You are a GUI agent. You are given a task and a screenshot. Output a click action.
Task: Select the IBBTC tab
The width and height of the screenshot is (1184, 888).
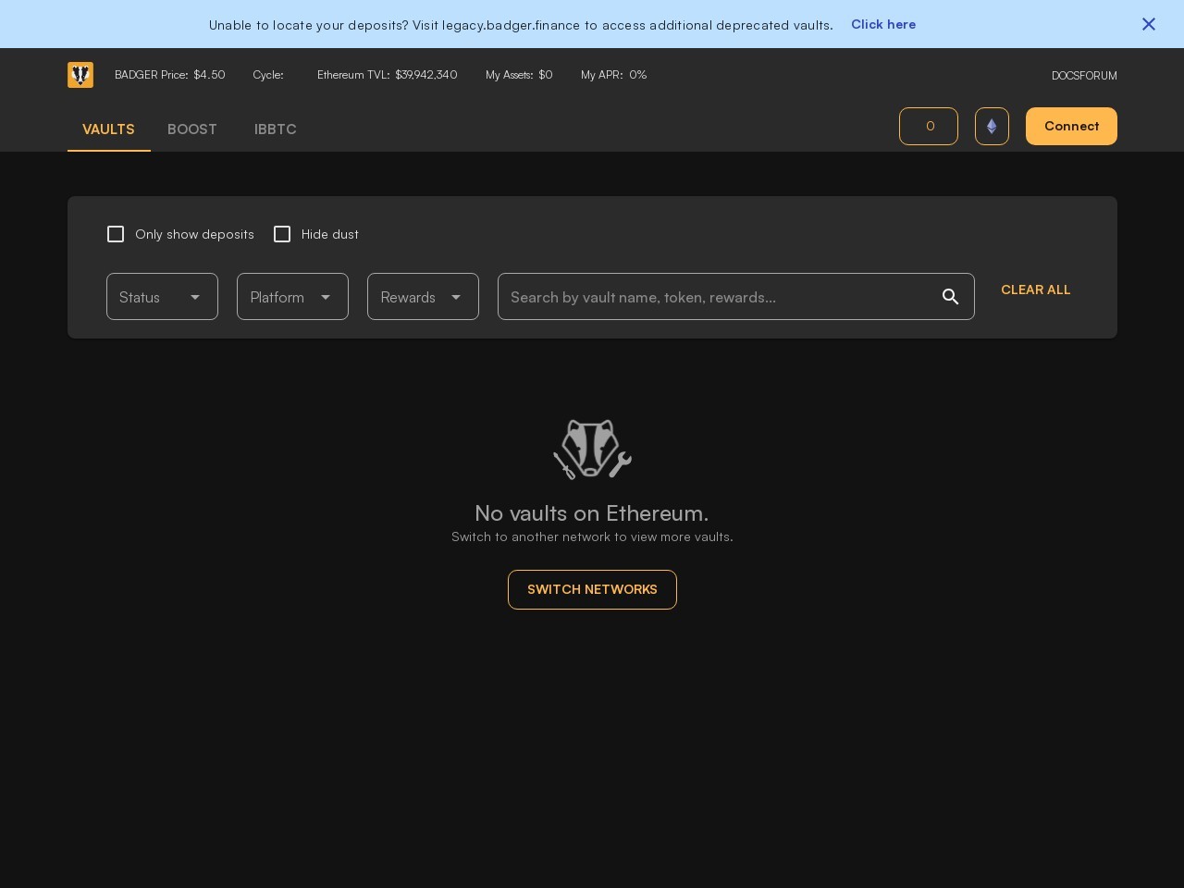(276, 129)
